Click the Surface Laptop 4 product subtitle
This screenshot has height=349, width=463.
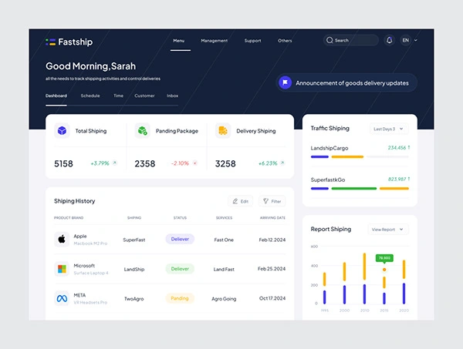pos(91,273)
